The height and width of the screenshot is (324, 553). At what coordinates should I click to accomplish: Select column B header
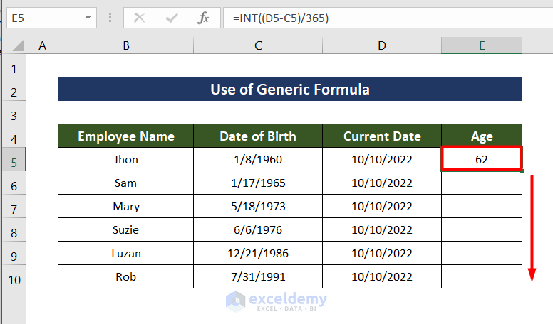125,45
